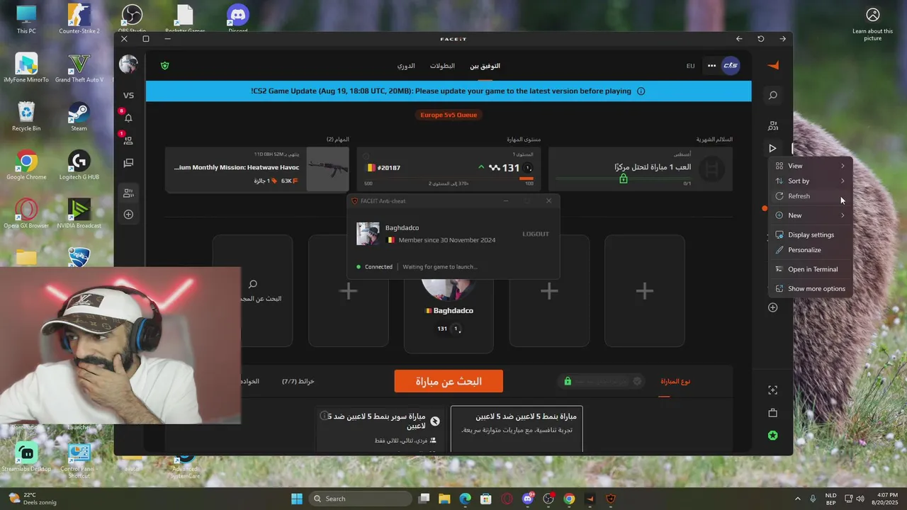Click the info icon on the super match card
This screenshot has width=907, height=510.
coord(324,416)
